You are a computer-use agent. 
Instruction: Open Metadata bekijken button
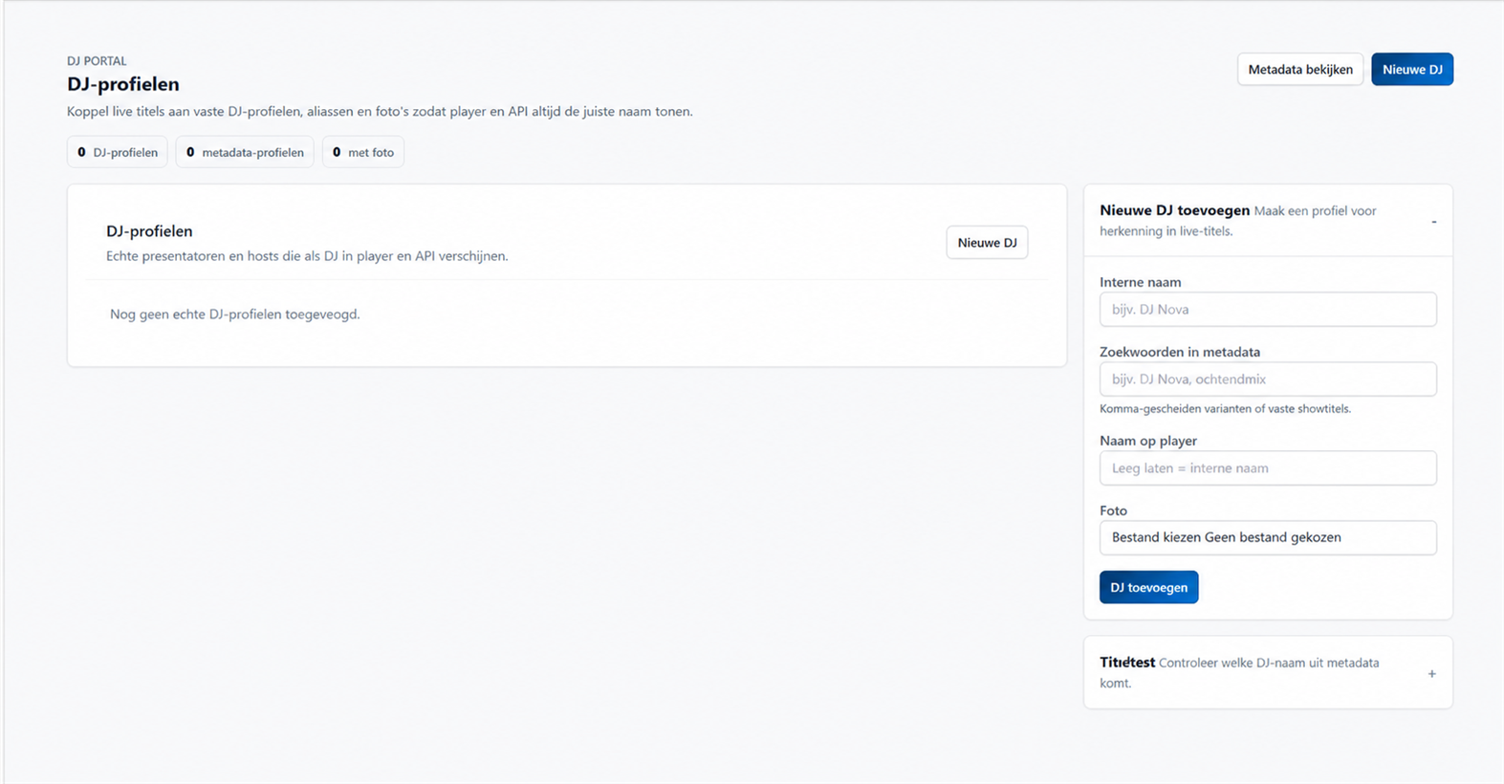pos(1299,69)
